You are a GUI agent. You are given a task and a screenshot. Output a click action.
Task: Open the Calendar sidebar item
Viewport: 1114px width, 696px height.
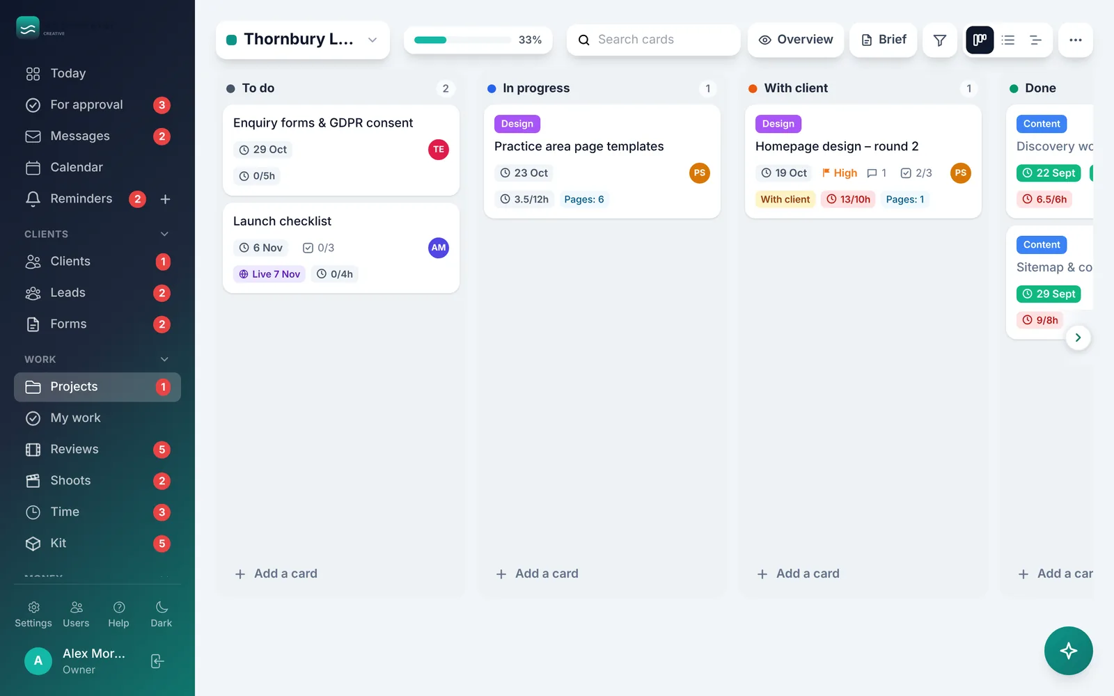point(97,168)
